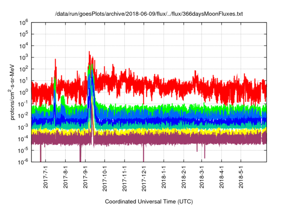This screenshot has width=294, height=206.
Task: Select the 2017-8-1 date tick label
Action: click(66, 177)
